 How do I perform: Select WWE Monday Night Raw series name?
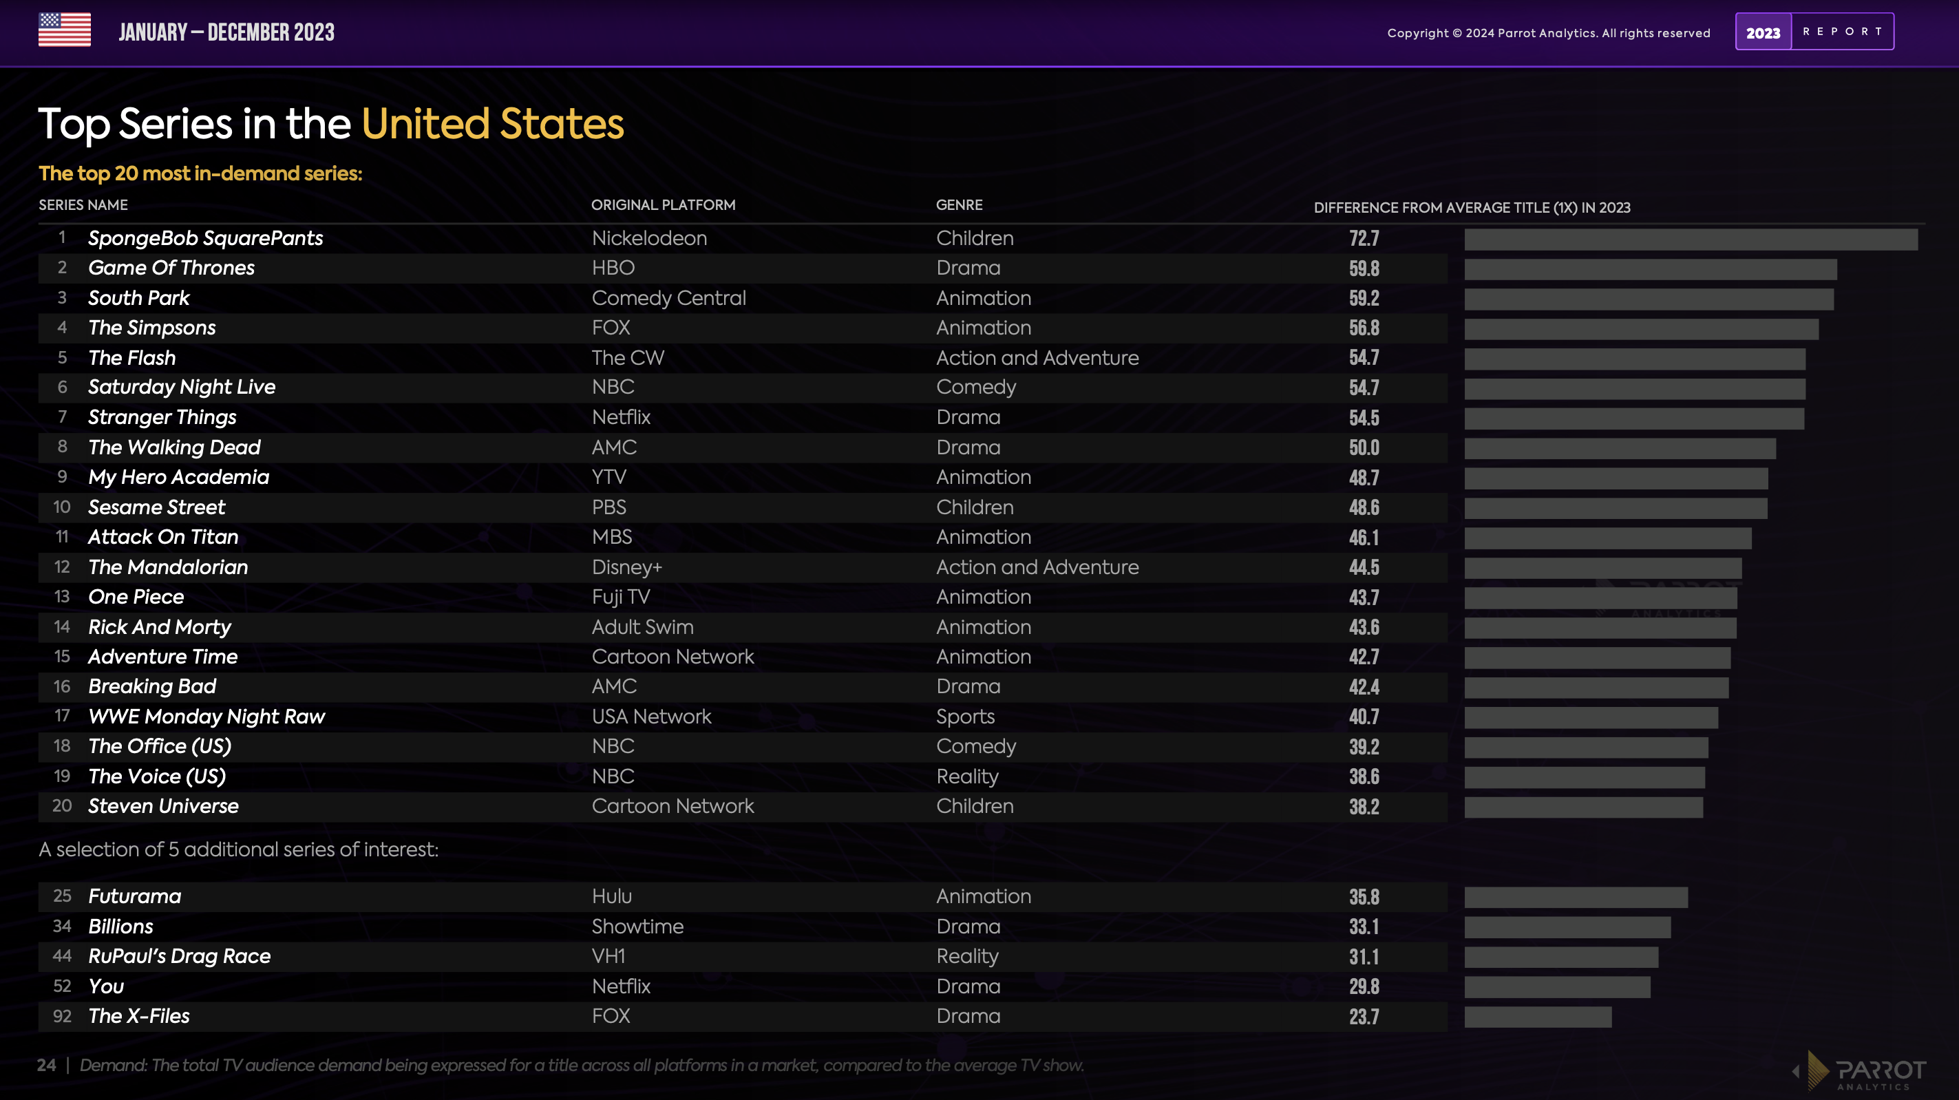206,717
